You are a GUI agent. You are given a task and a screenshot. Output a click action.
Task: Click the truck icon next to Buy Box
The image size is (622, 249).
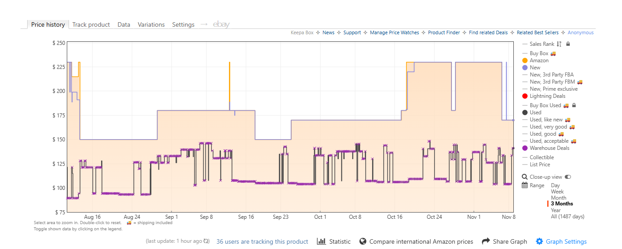553,53
